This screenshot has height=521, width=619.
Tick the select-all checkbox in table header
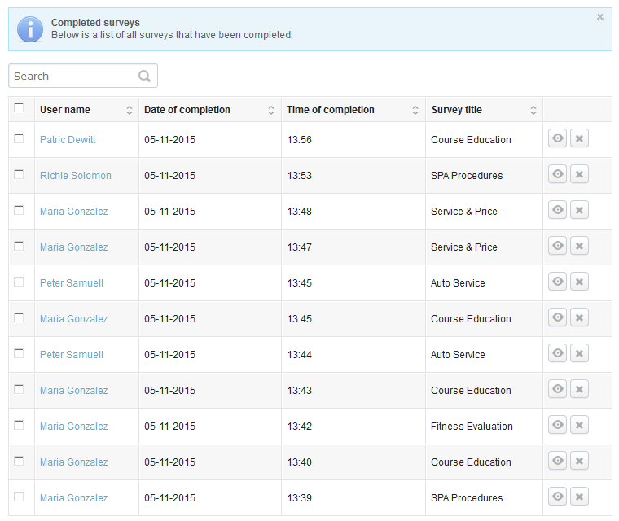[x=19, y=107]
